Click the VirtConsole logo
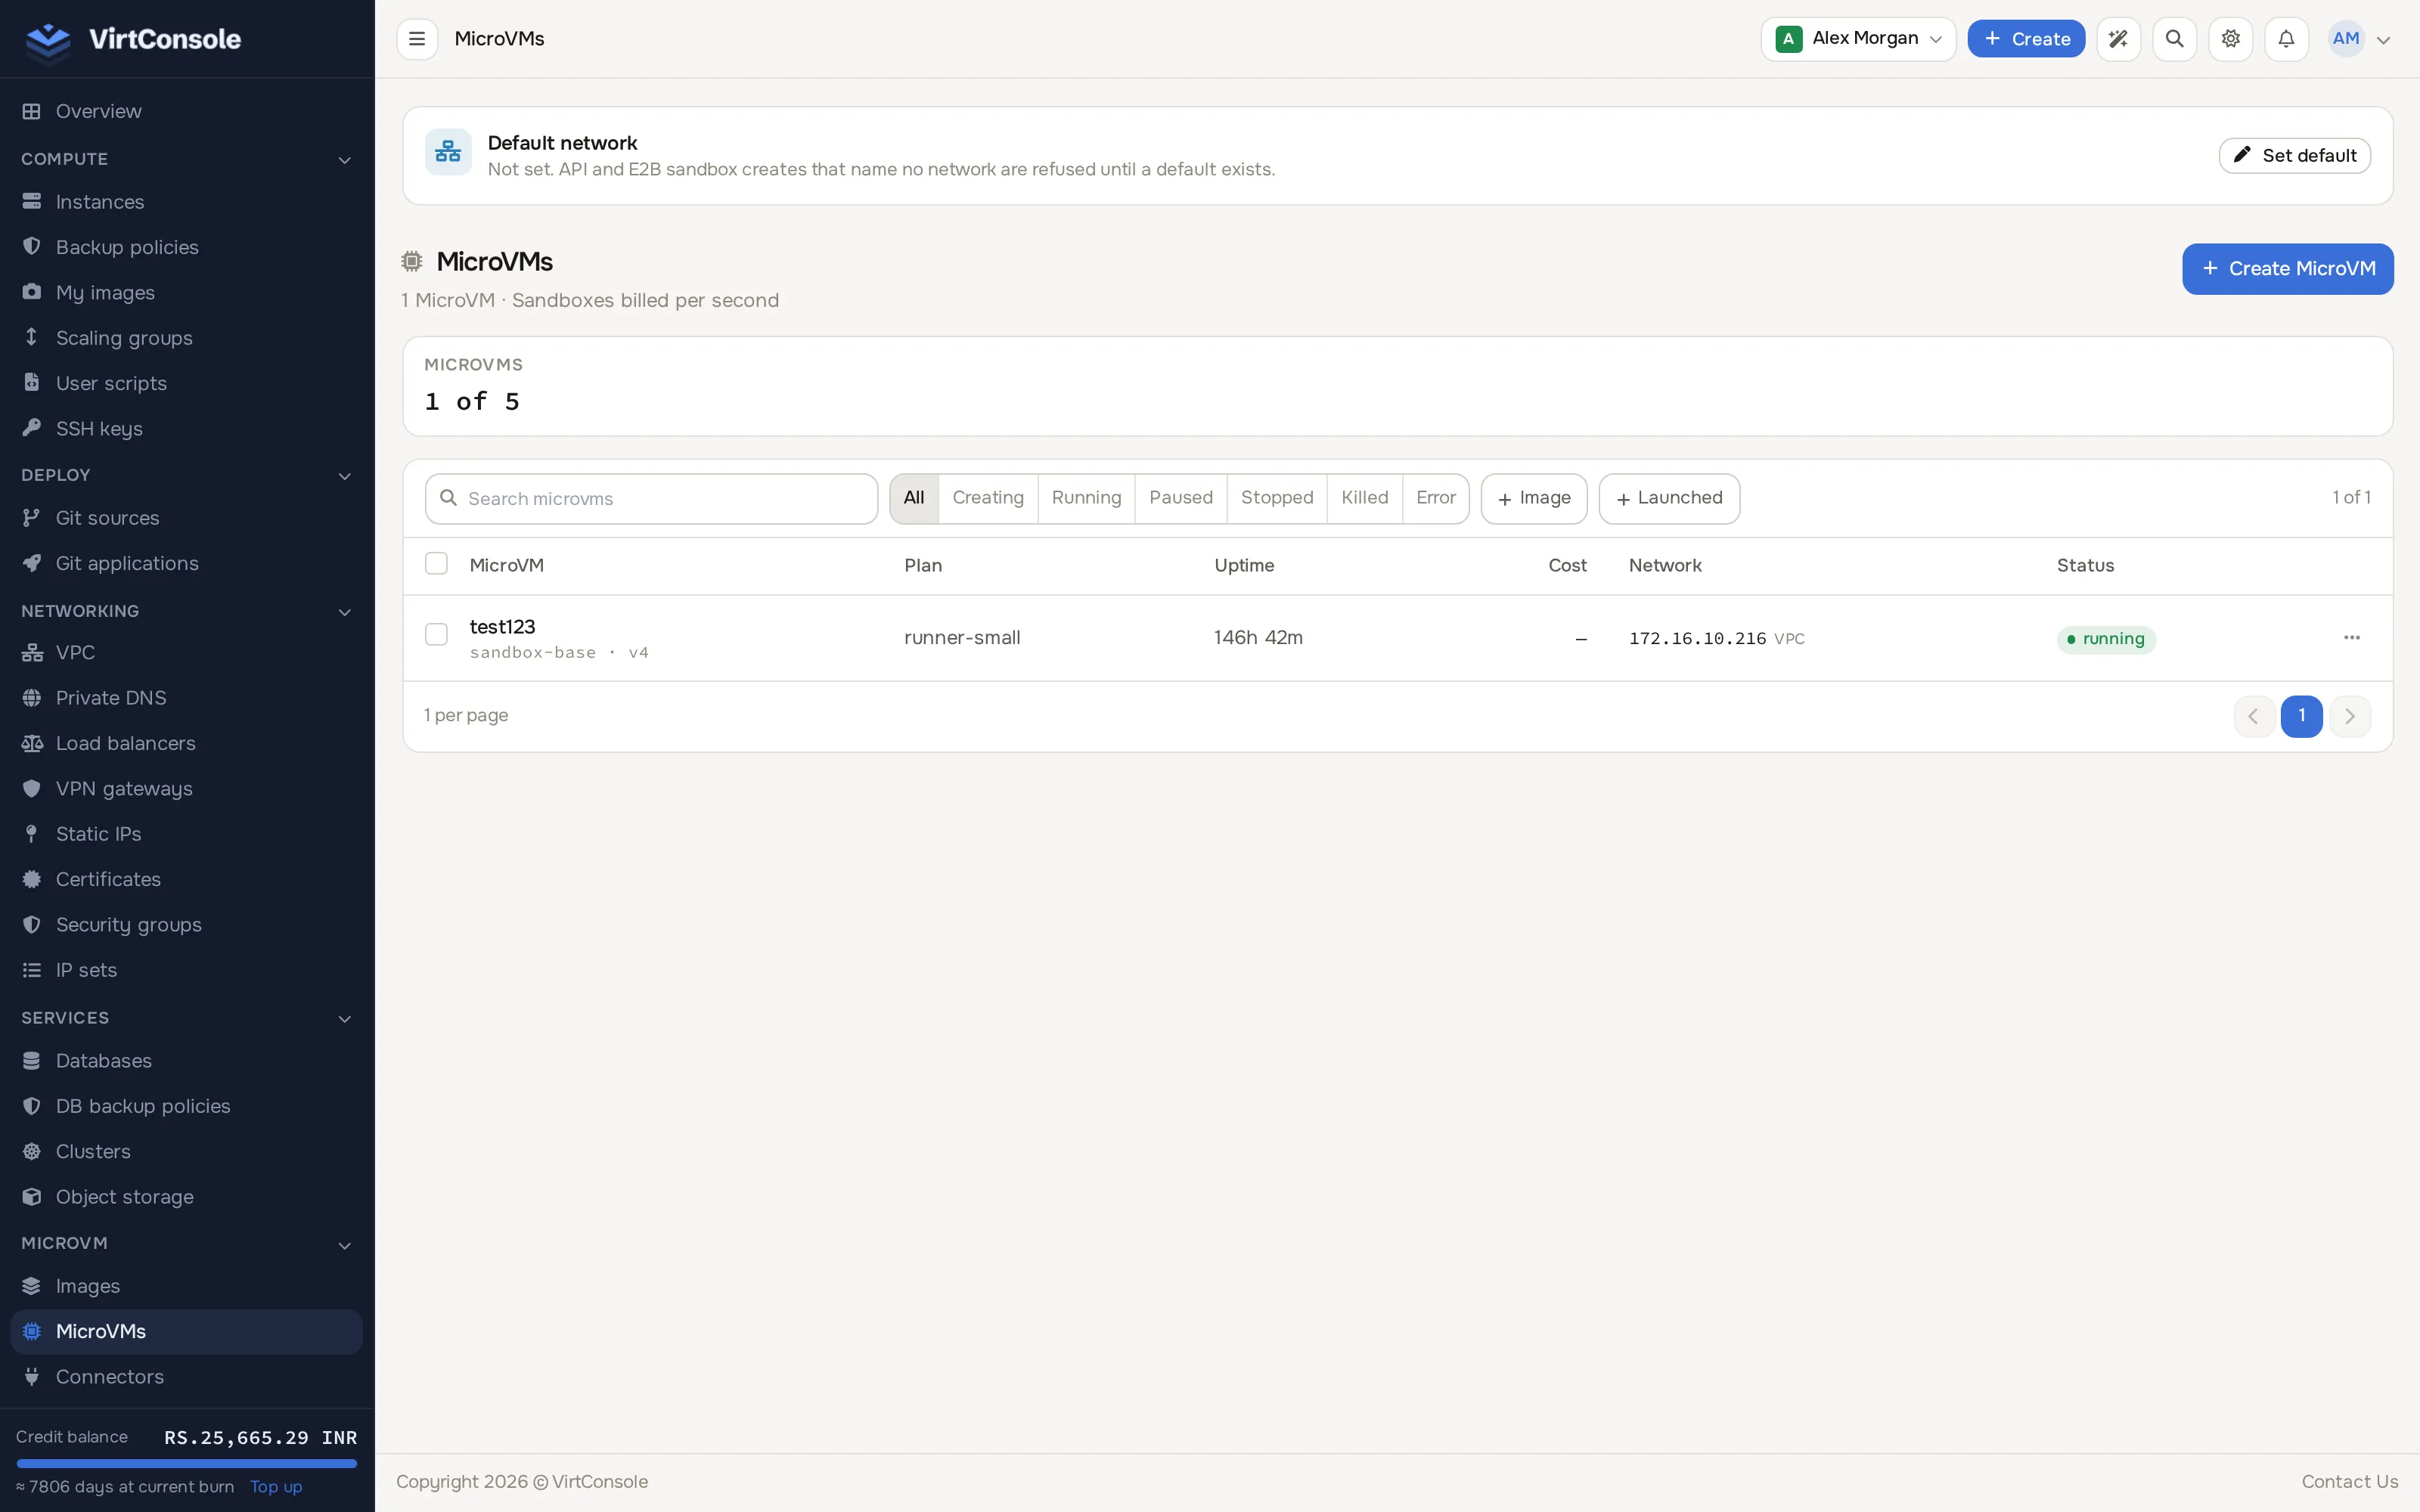Screen dimensions: 2420x1512 133,39
